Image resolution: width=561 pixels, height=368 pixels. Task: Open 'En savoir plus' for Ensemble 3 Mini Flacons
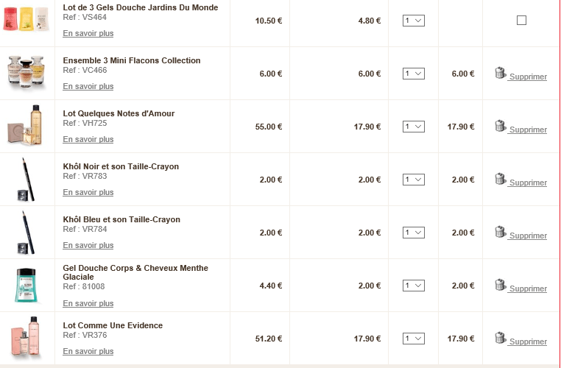(88, 86)
